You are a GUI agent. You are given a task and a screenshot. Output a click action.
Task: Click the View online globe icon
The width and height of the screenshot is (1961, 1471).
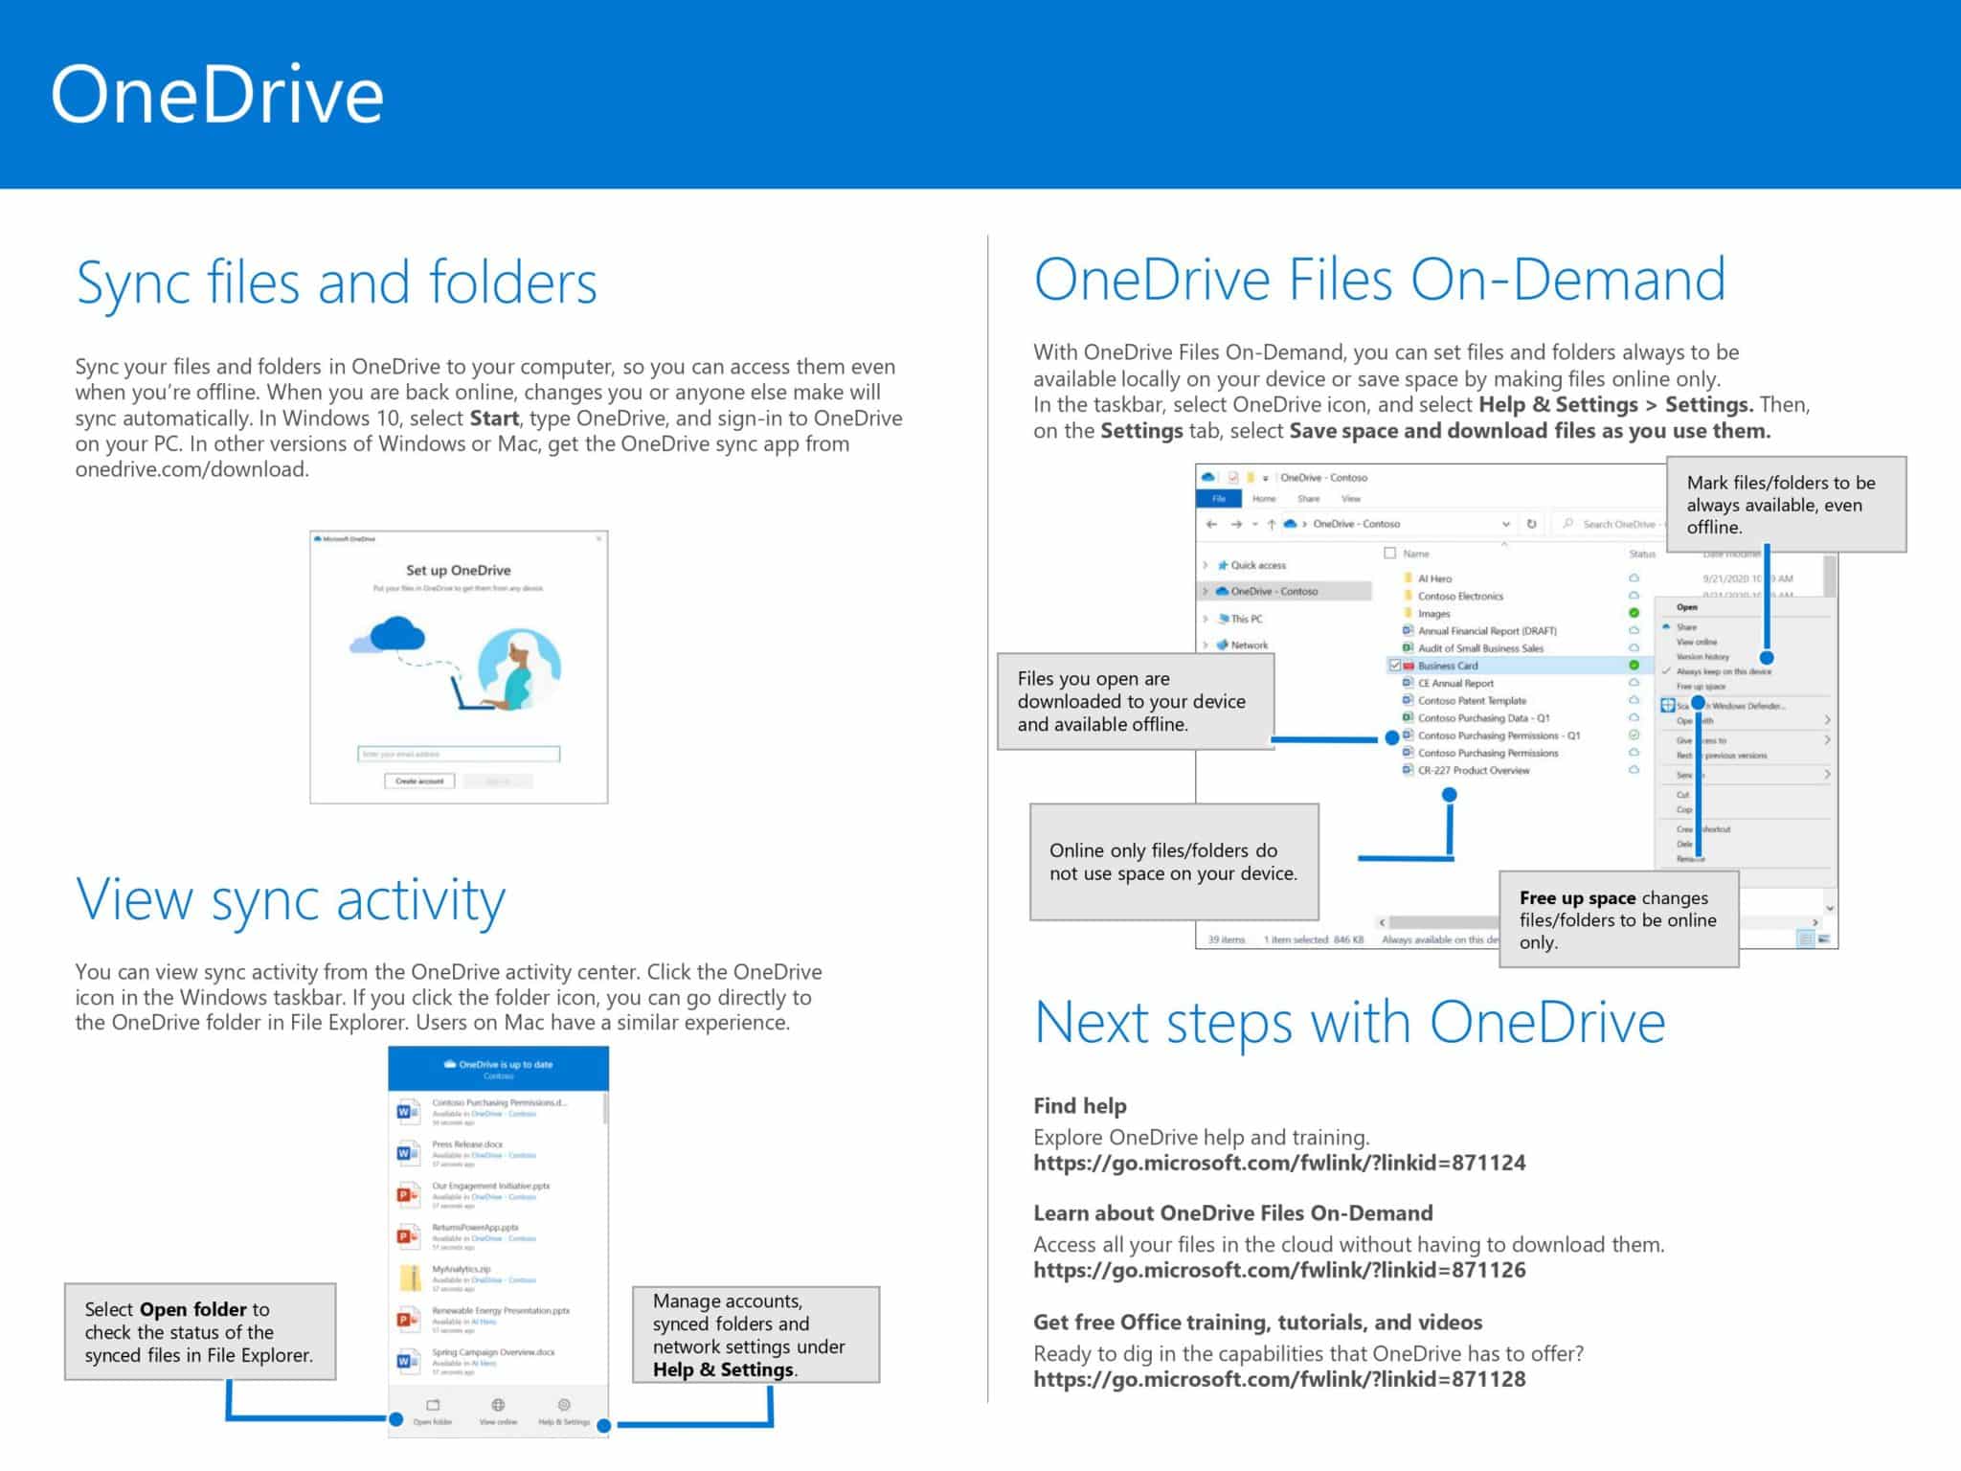pyautogui.click(x=497, y=1404)
